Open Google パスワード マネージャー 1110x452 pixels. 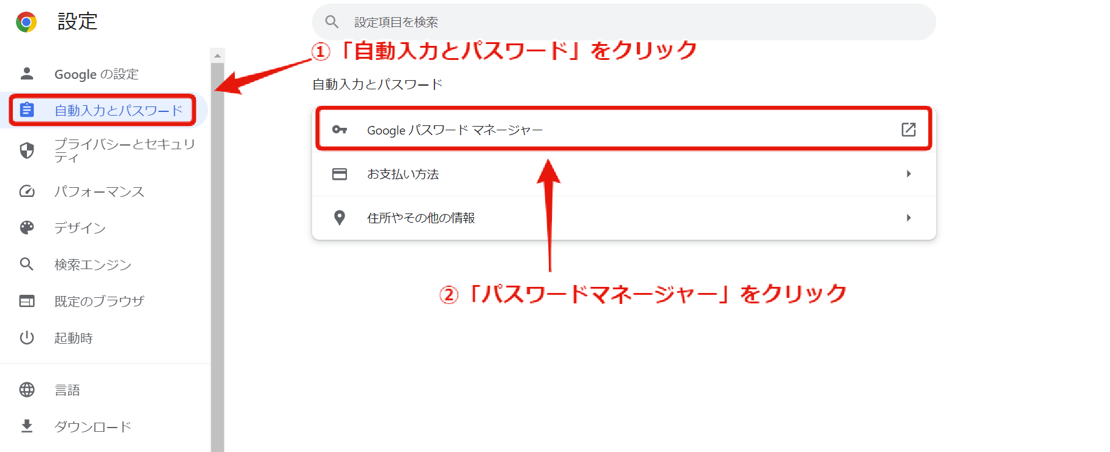tap(624, 130)
